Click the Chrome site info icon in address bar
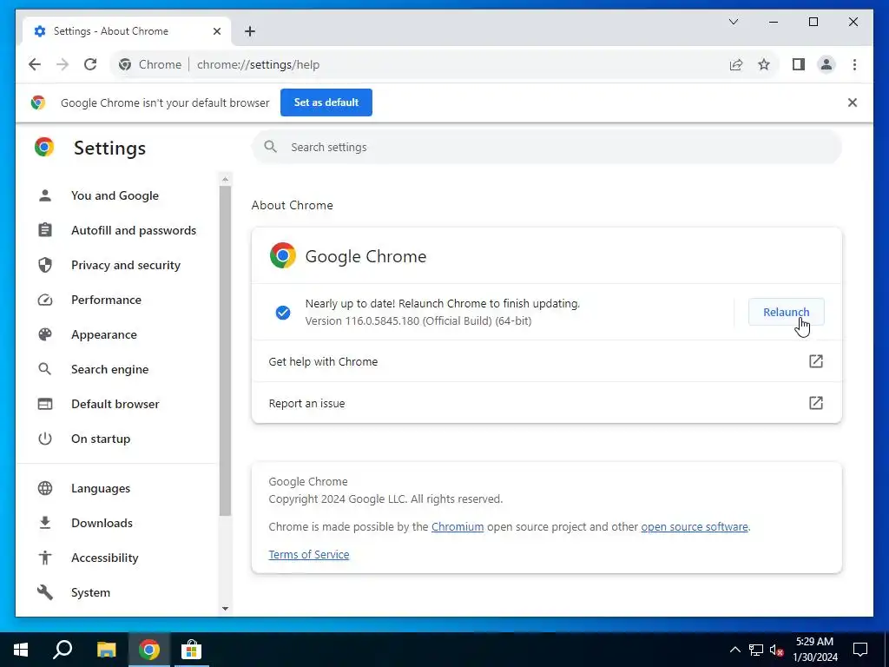Screen dimensions: 889x667 point(125,64)
